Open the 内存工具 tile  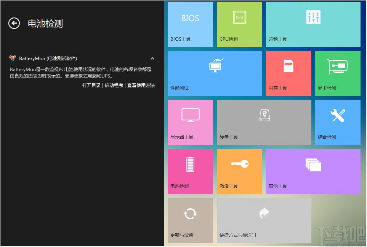288,73
